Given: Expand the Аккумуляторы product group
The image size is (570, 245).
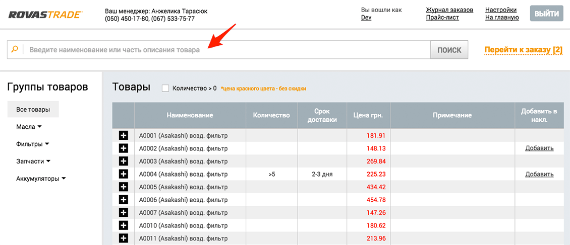Looking at the screenshot, I should tap(41, 179).
